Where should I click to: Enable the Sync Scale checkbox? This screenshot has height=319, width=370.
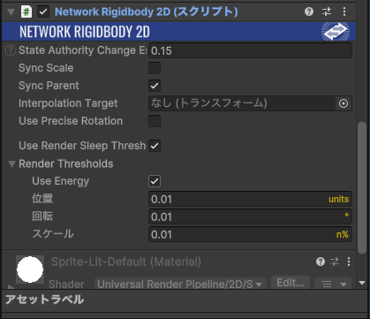tap(155, 68)
